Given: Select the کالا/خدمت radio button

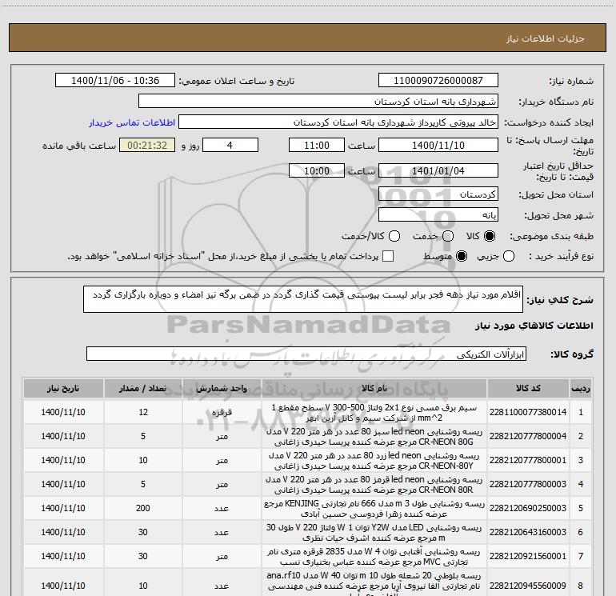Looking at the screenshot, I should click(x=394, y=236).
